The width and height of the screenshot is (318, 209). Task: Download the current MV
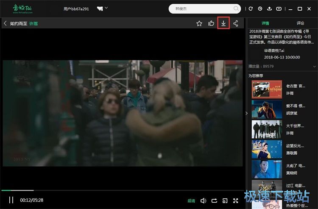223,23
